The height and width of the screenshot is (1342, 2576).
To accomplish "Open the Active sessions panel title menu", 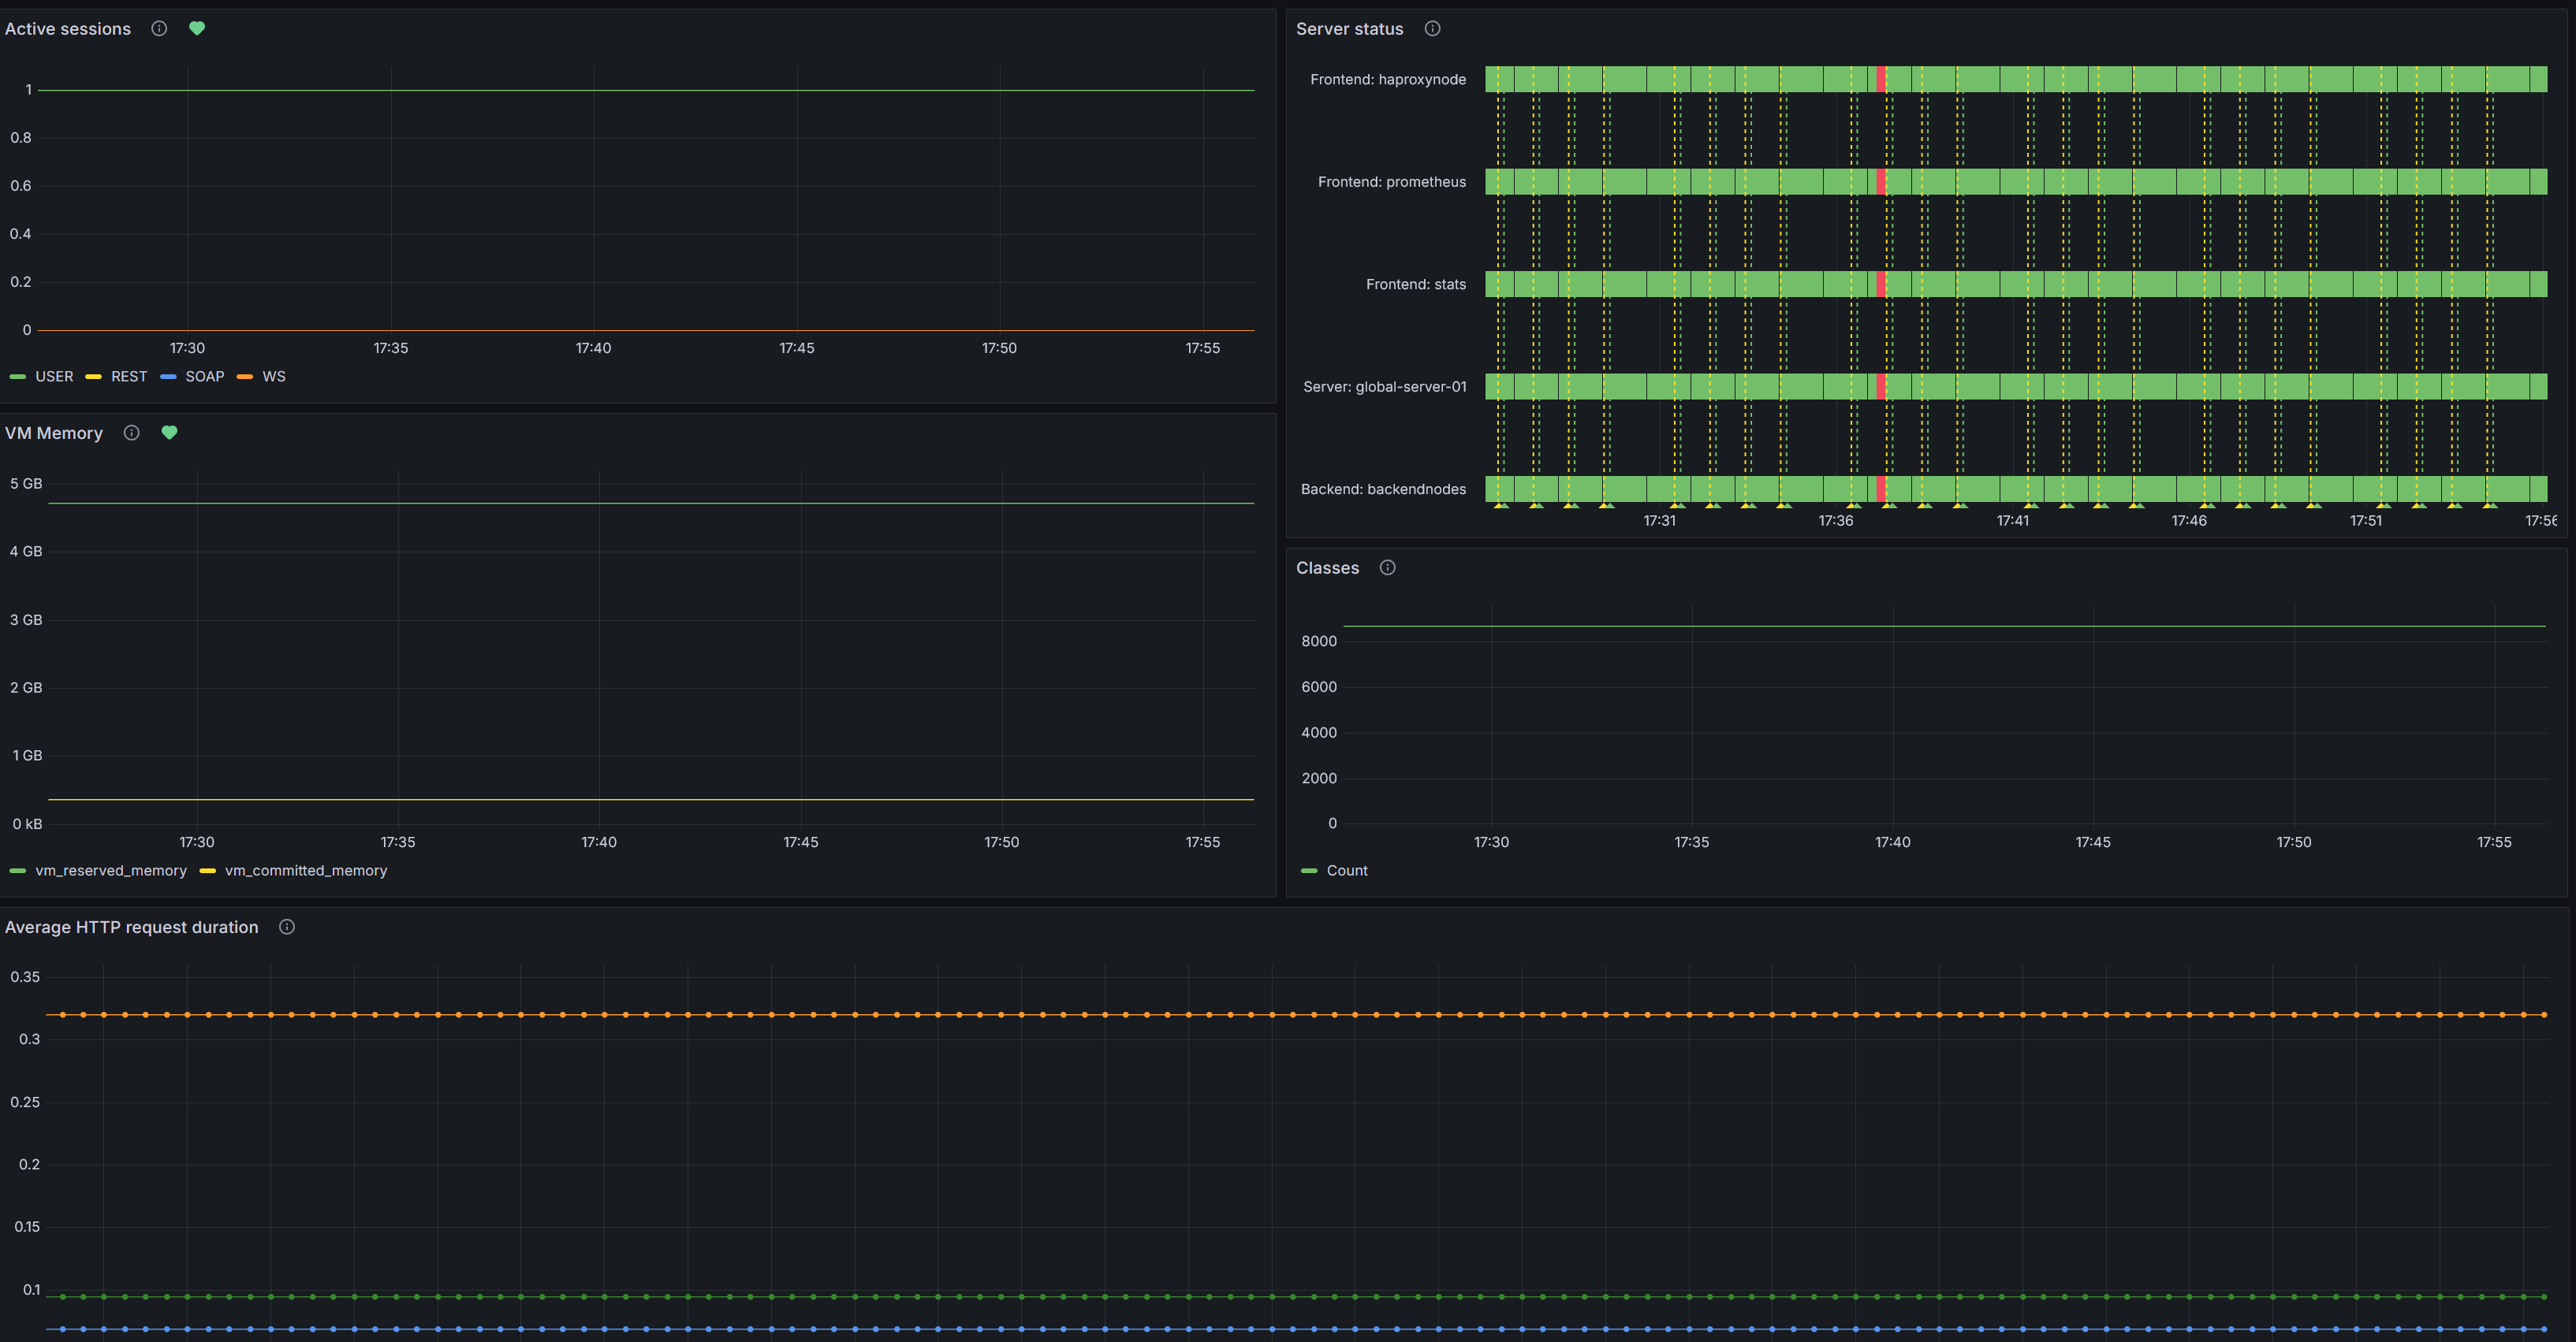I will tap(67, 28).
